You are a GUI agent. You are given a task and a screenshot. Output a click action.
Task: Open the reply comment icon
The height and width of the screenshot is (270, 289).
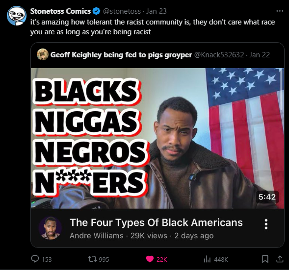tap(35, 259)
